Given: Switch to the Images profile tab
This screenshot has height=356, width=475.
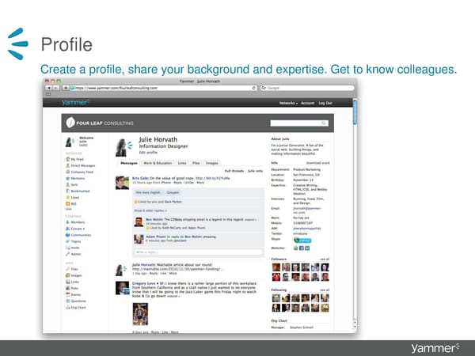Looking at the screenshot, I should click(212, 163).
